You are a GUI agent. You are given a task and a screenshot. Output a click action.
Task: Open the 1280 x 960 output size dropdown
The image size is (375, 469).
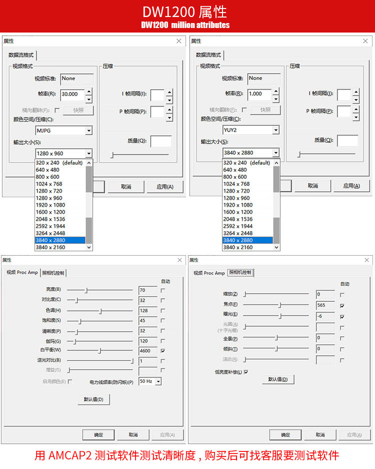pyautogui.click(x=88, y=154)
